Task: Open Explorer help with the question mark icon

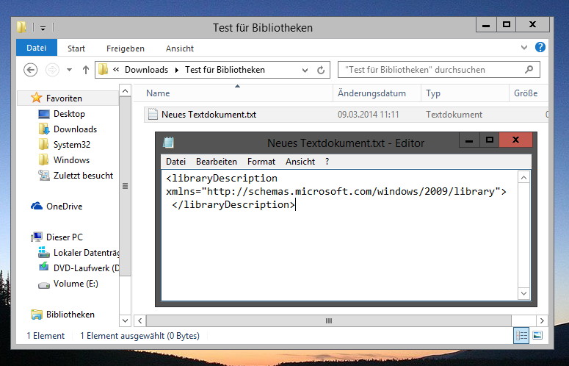Action: 540,47
